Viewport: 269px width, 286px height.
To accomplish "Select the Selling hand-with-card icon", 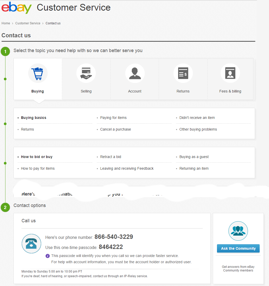I will point(86,73).
